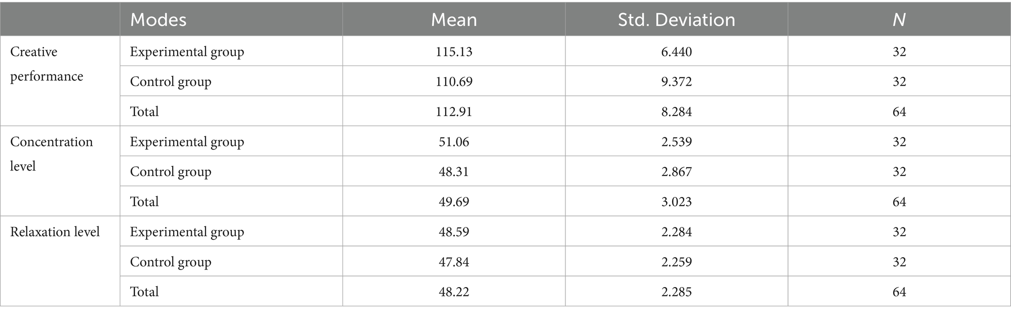
Task: Click the standard deviation 2.285
Action: 676,292
